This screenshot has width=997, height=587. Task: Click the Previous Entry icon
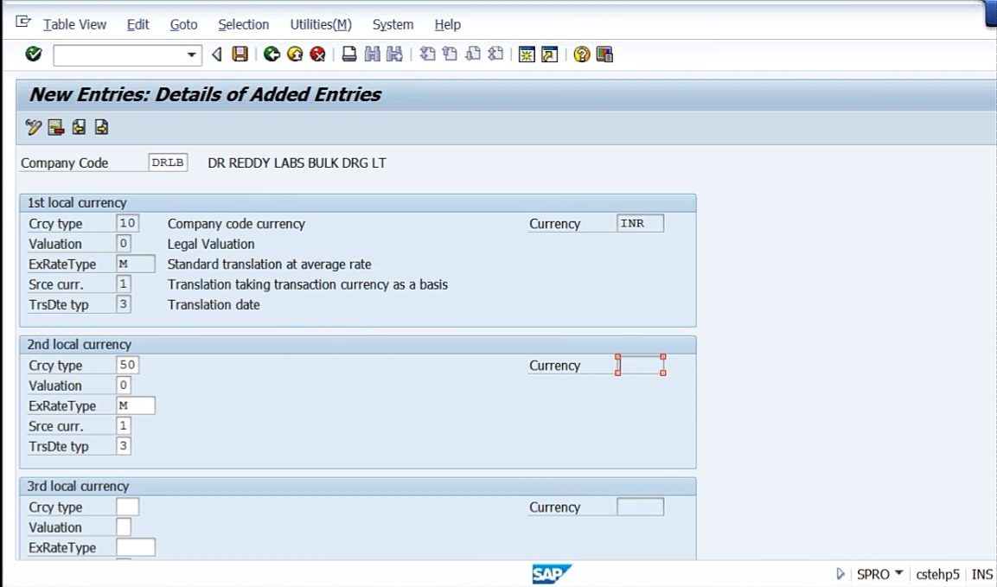[x=79, y=127]
